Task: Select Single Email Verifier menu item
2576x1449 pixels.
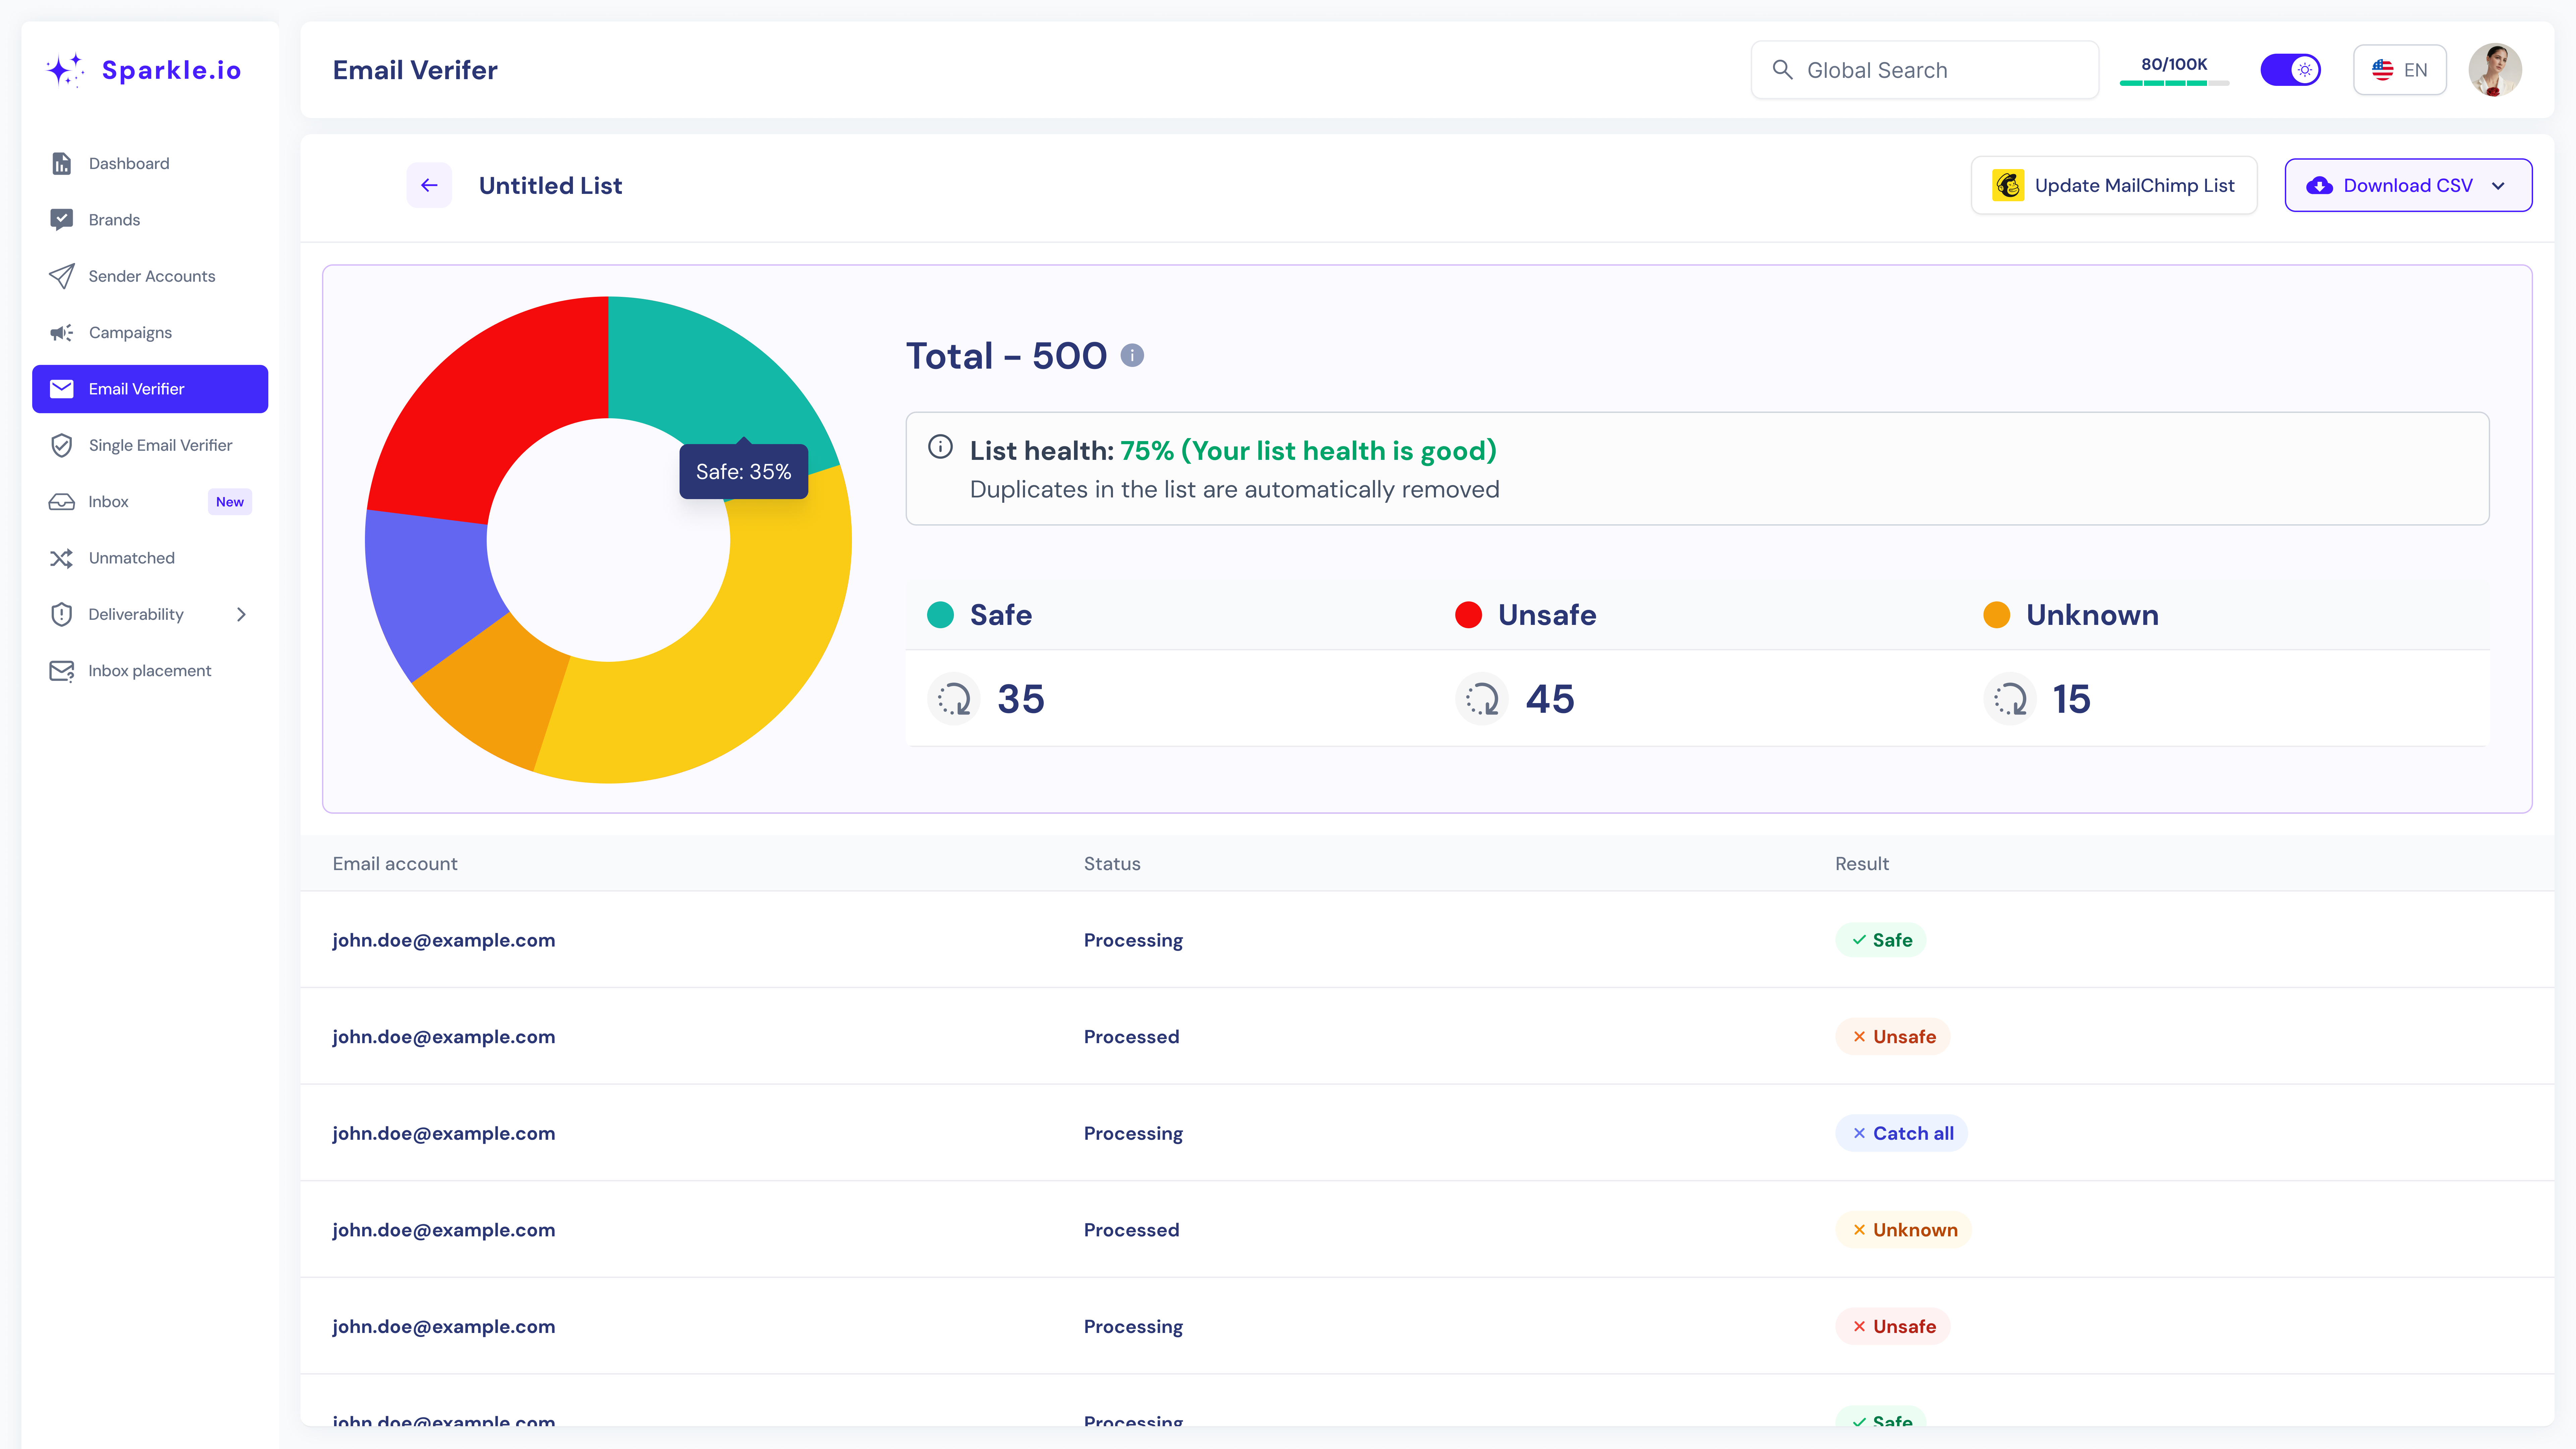Action: coord(160,445)
